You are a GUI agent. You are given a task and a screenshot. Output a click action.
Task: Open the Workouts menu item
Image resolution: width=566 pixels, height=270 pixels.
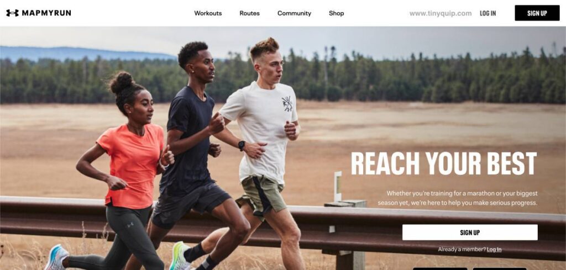pos(208,13)
